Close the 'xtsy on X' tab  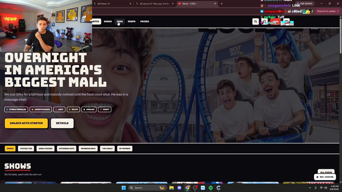point(173,4)
